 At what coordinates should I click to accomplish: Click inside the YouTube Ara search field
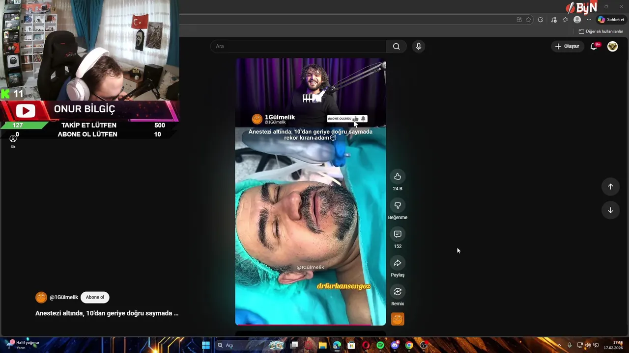(298, 46)
